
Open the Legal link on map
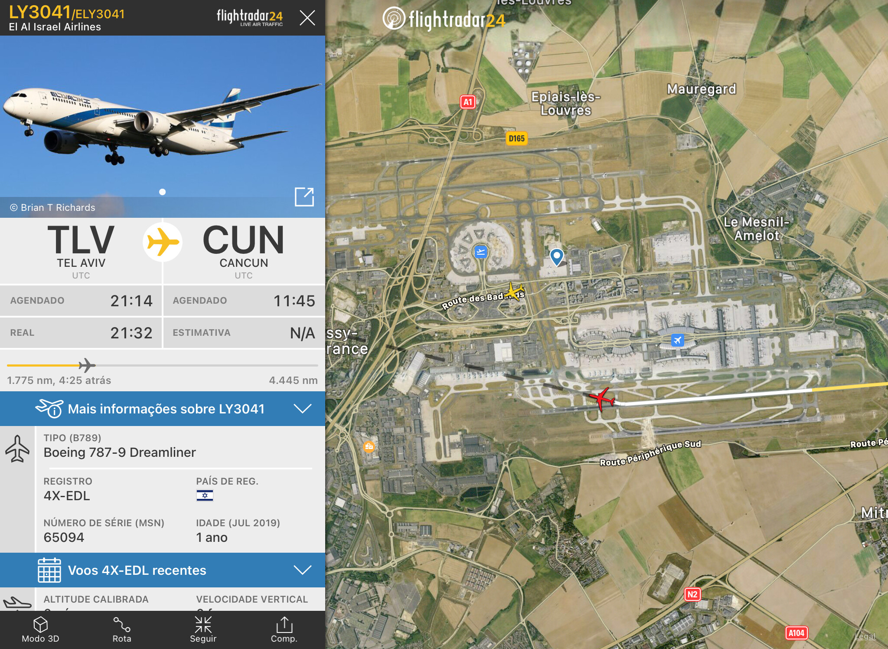pos(865,636)
